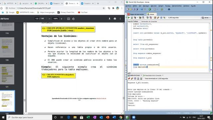This screenshot has height=120, width=213.
Task: Switch to Generador de Consultas tab
Action: point(149,21)
